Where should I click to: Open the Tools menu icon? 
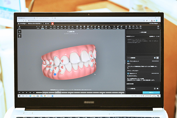tap(158, 27)
